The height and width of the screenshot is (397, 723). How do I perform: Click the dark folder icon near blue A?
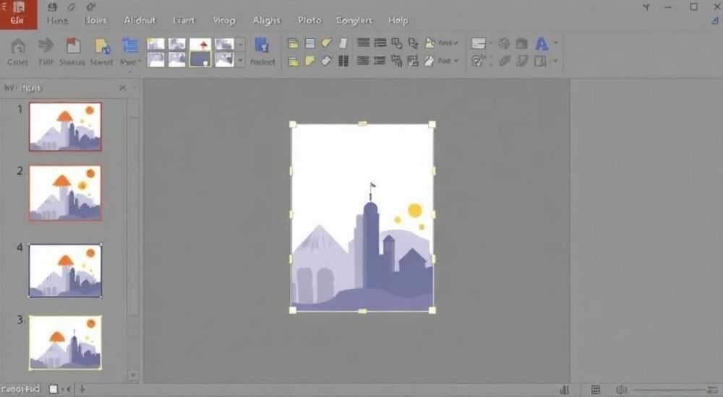521,44
